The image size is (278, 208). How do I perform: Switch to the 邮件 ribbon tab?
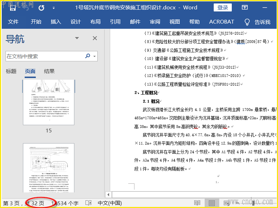pos(135,21)
